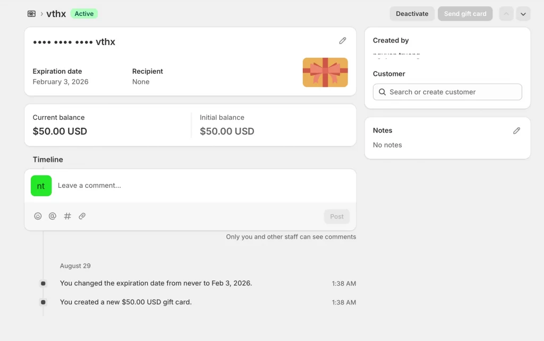Click timeline event gift card created
The height and width of the screenshot is (341, 544).
[125, 302]
